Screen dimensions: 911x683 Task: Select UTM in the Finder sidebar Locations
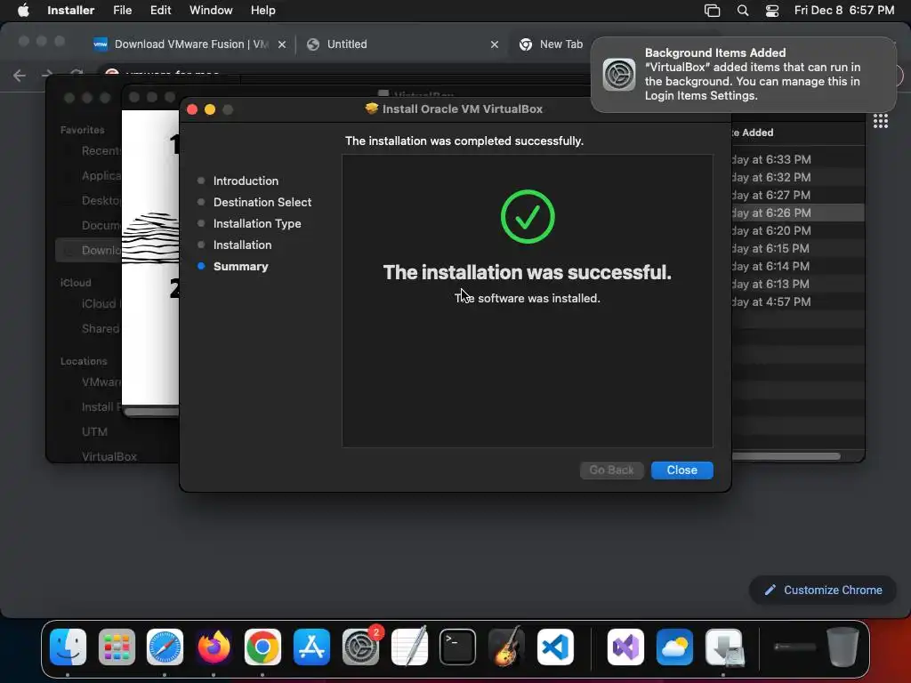click(x=94, y=431)
